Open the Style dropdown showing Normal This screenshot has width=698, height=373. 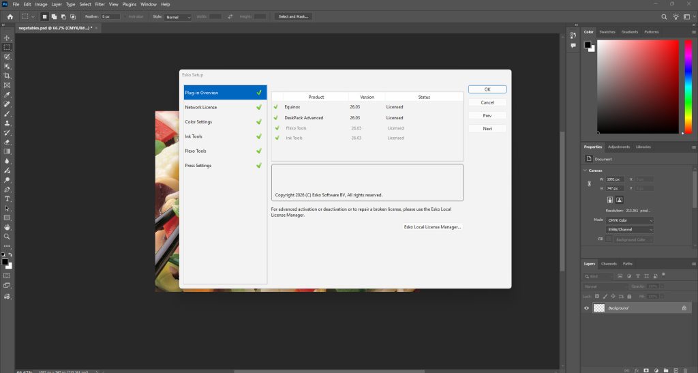[178, 17]
